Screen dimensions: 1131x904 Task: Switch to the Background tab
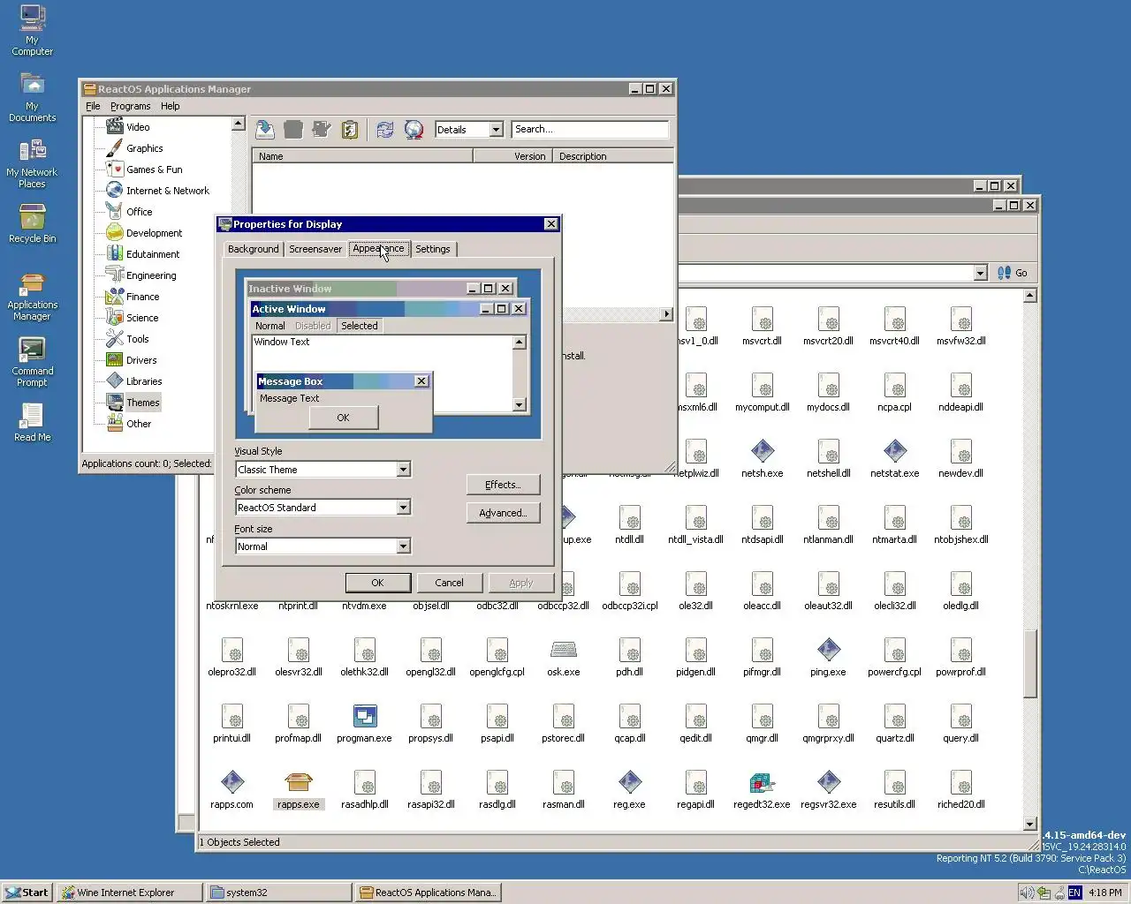coord(253,249)
